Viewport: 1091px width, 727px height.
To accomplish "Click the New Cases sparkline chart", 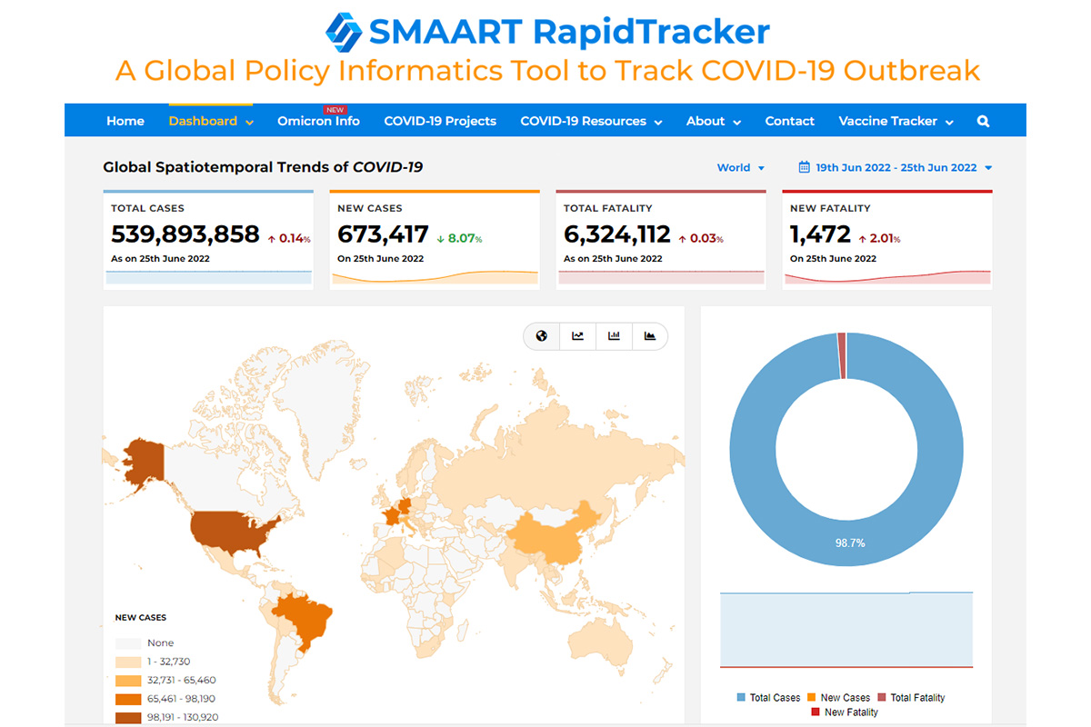I will pyautogui.click(x=435, y=277).
